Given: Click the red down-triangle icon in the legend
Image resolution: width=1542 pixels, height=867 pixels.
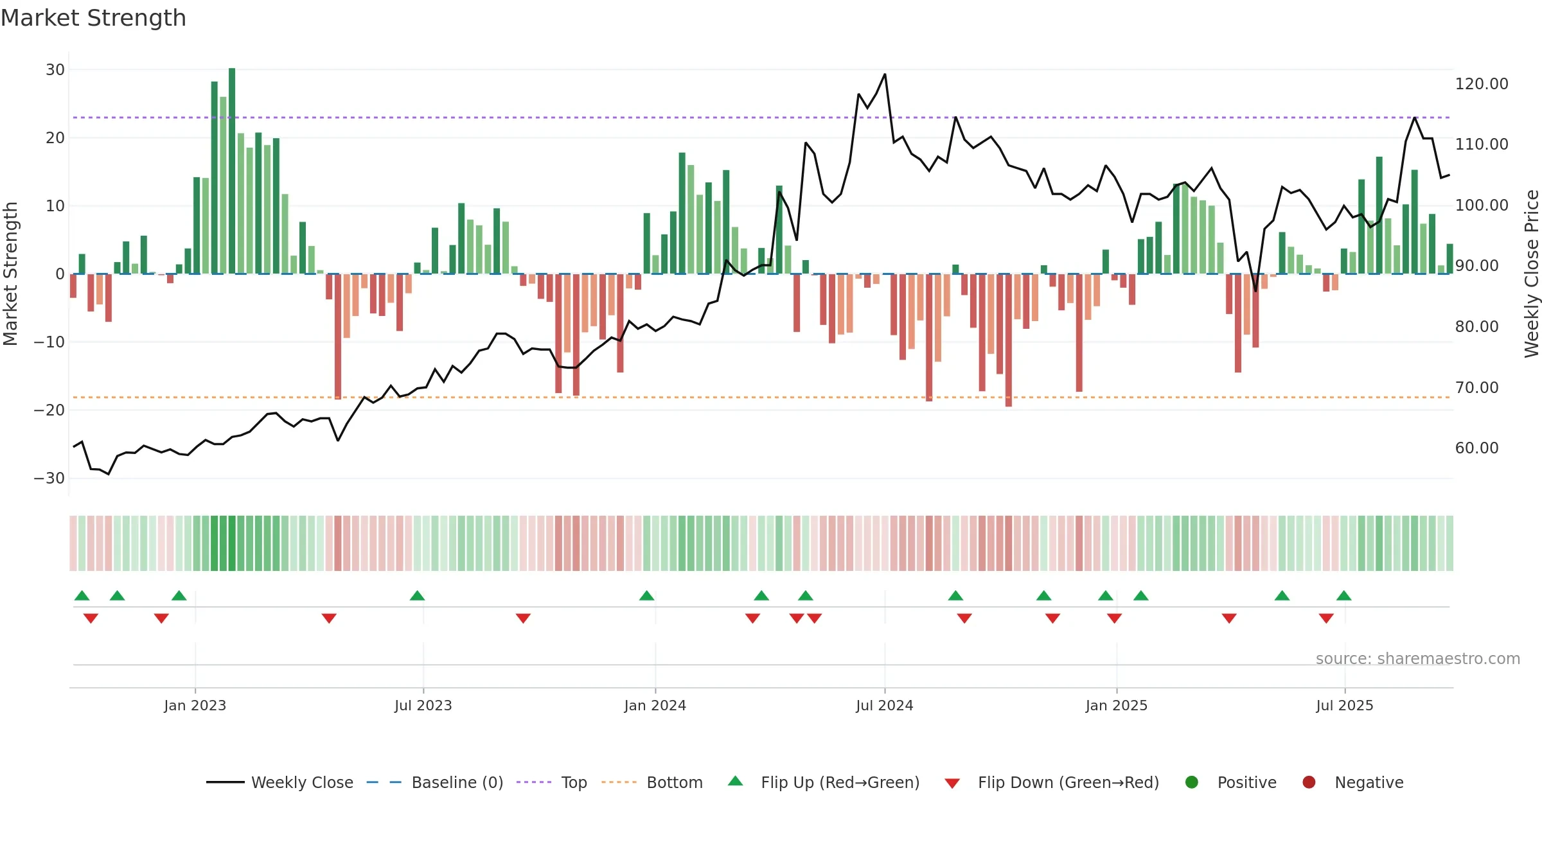Looking at the screenshot, I should pyautogui.click(x=952, y=784).
